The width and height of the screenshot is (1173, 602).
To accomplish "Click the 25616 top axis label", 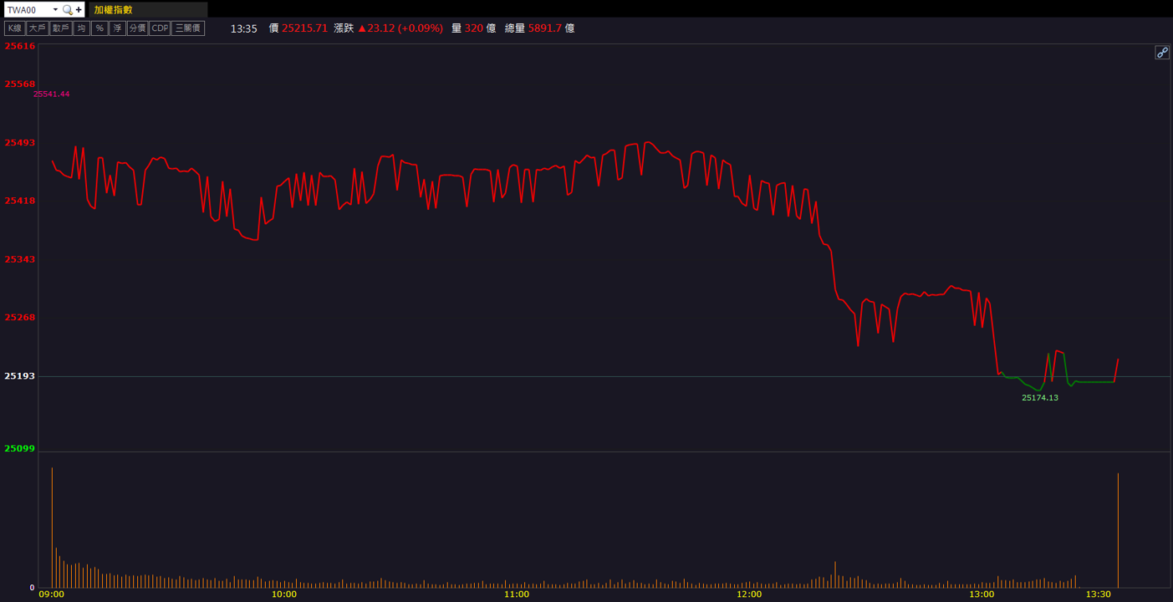I will pos(20,47).
